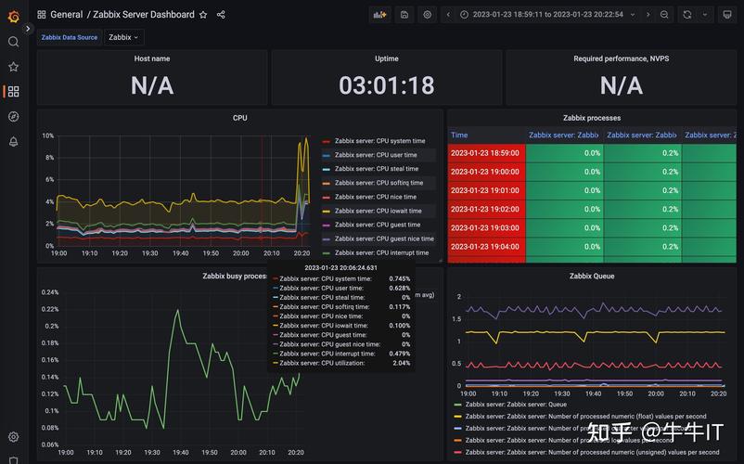The width and height of the screenshot is (744, 464).
Task: Open the Zabbix data source dropdown
Action: [x=123, y=37]
